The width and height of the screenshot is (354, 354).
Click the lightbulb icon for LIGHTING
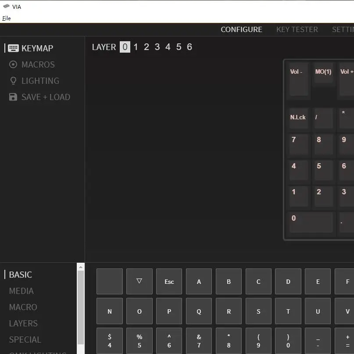(x=13, y=81)
